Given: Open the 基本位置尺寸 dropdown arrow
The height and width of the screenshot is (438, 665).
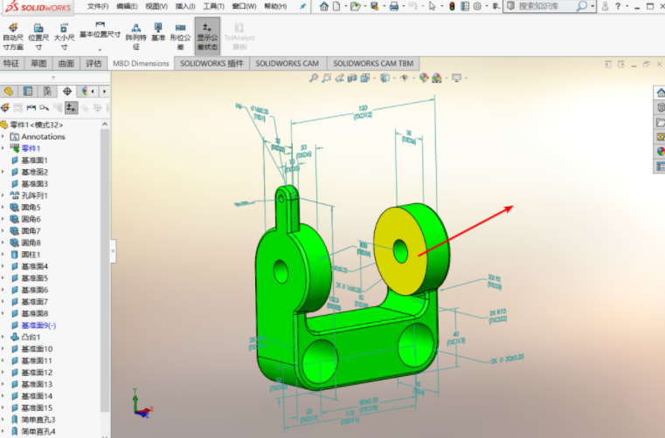Looking at the screenshot, I should click(x=100, y=50).
